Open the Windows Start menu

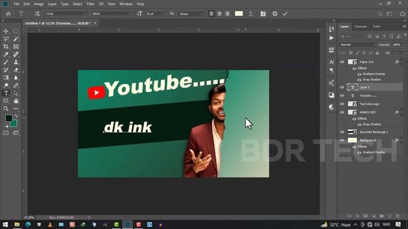tap(5, 225)
